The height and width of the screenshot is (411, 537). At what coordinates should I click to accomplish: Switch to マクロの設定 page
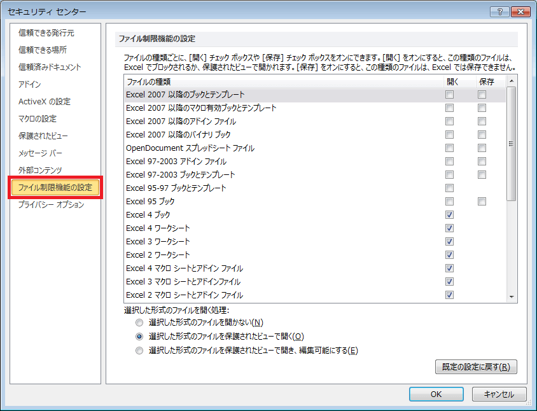click(38, 118)
